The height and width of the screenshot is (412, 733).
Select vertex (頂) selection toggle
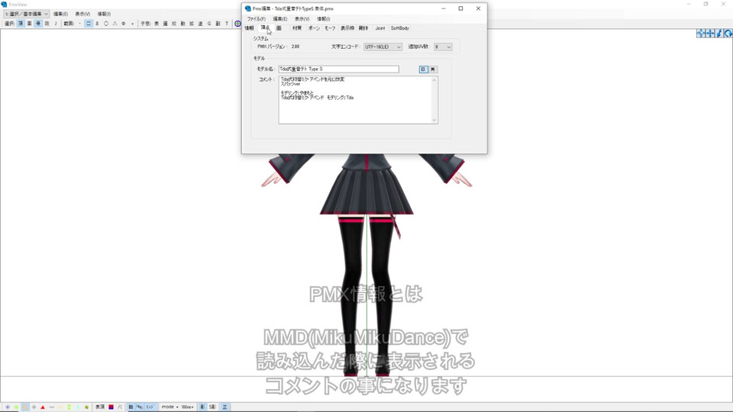[x=21, y=24]
